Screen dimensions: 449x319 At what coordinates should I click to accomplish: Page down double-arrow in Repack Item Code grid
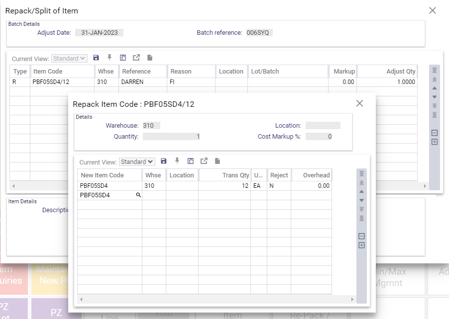point(362,209)
